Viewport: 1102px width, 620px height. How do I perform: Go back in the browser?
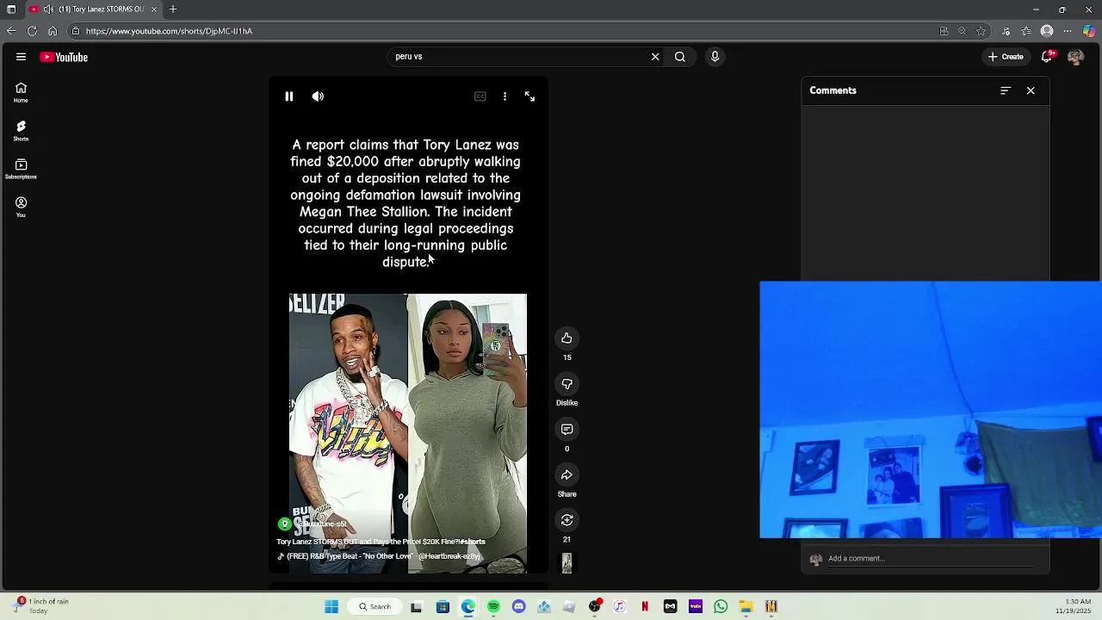[x=11, y=31]
